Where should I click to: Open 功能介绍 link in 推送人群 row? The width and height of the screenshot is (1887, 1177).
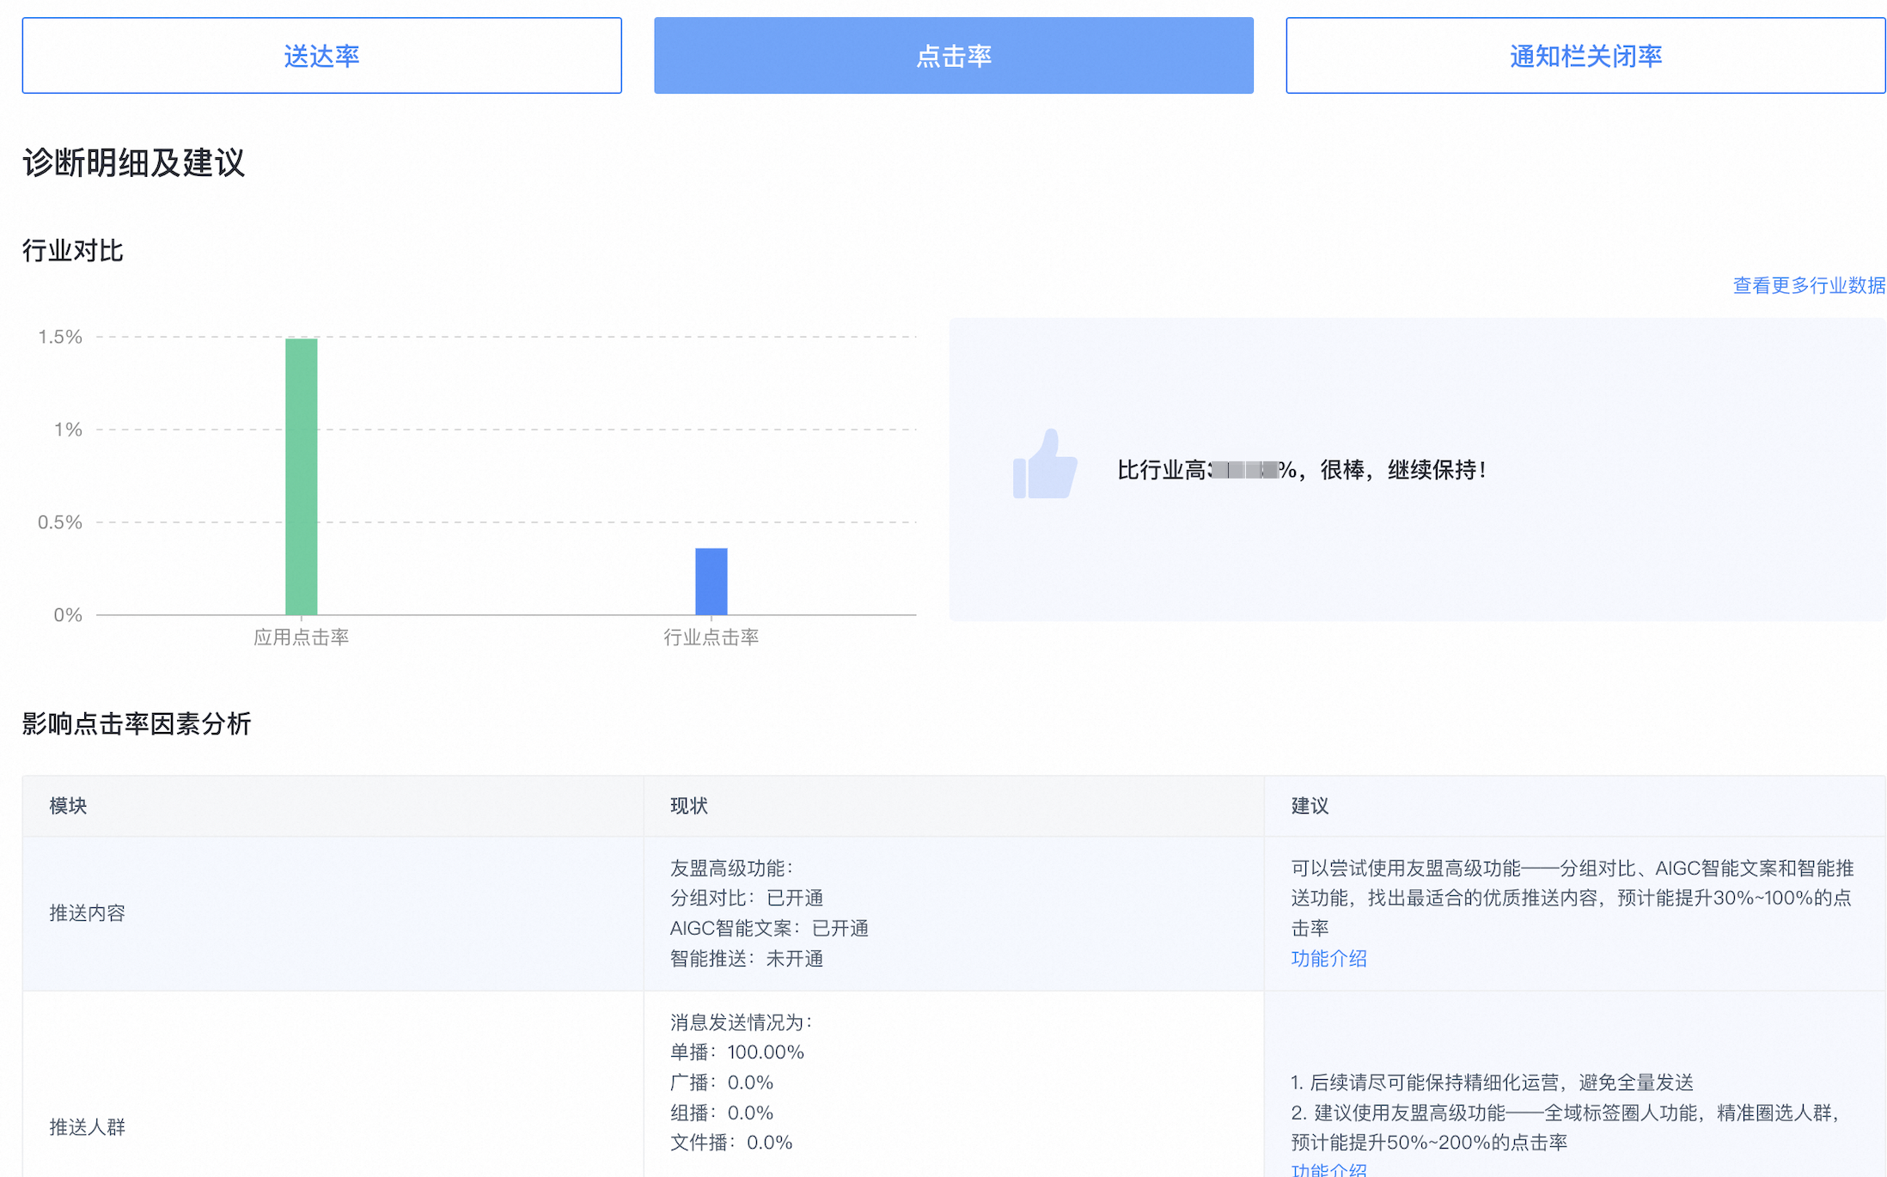1328,1169
